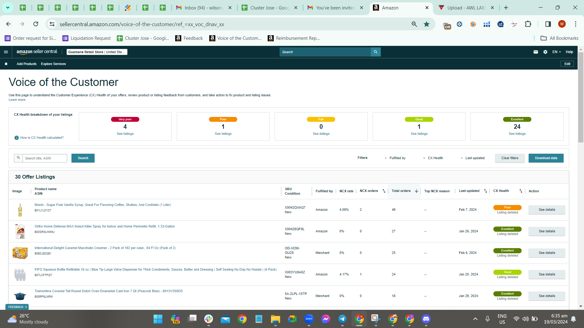Show hidden system tray icons

[475, 319]
